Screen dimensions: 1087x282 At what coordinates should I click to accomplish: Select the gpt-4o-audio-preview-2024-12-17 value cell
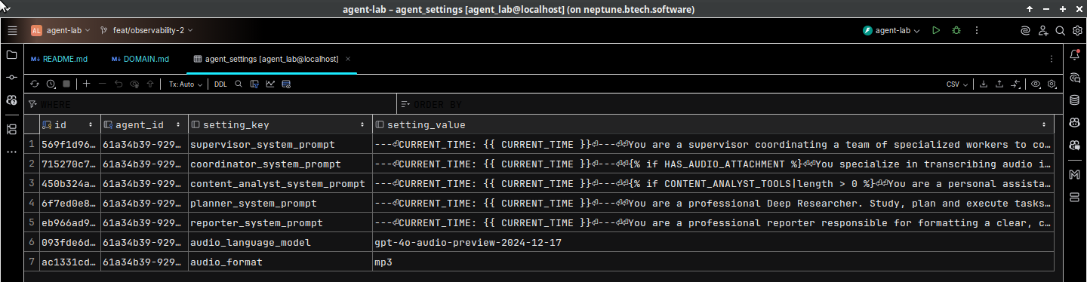713,242
